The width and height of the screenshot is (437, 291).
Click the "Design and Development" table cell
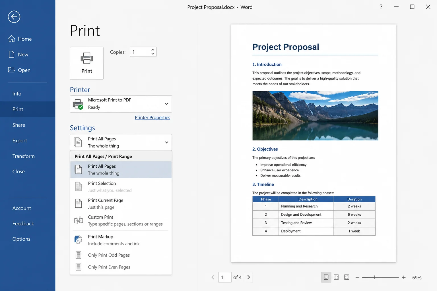tap(306, 215)
